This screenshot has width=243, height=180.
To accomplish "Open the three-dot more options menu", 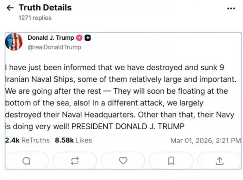I will pyautogui.click(x=231, y=9).
